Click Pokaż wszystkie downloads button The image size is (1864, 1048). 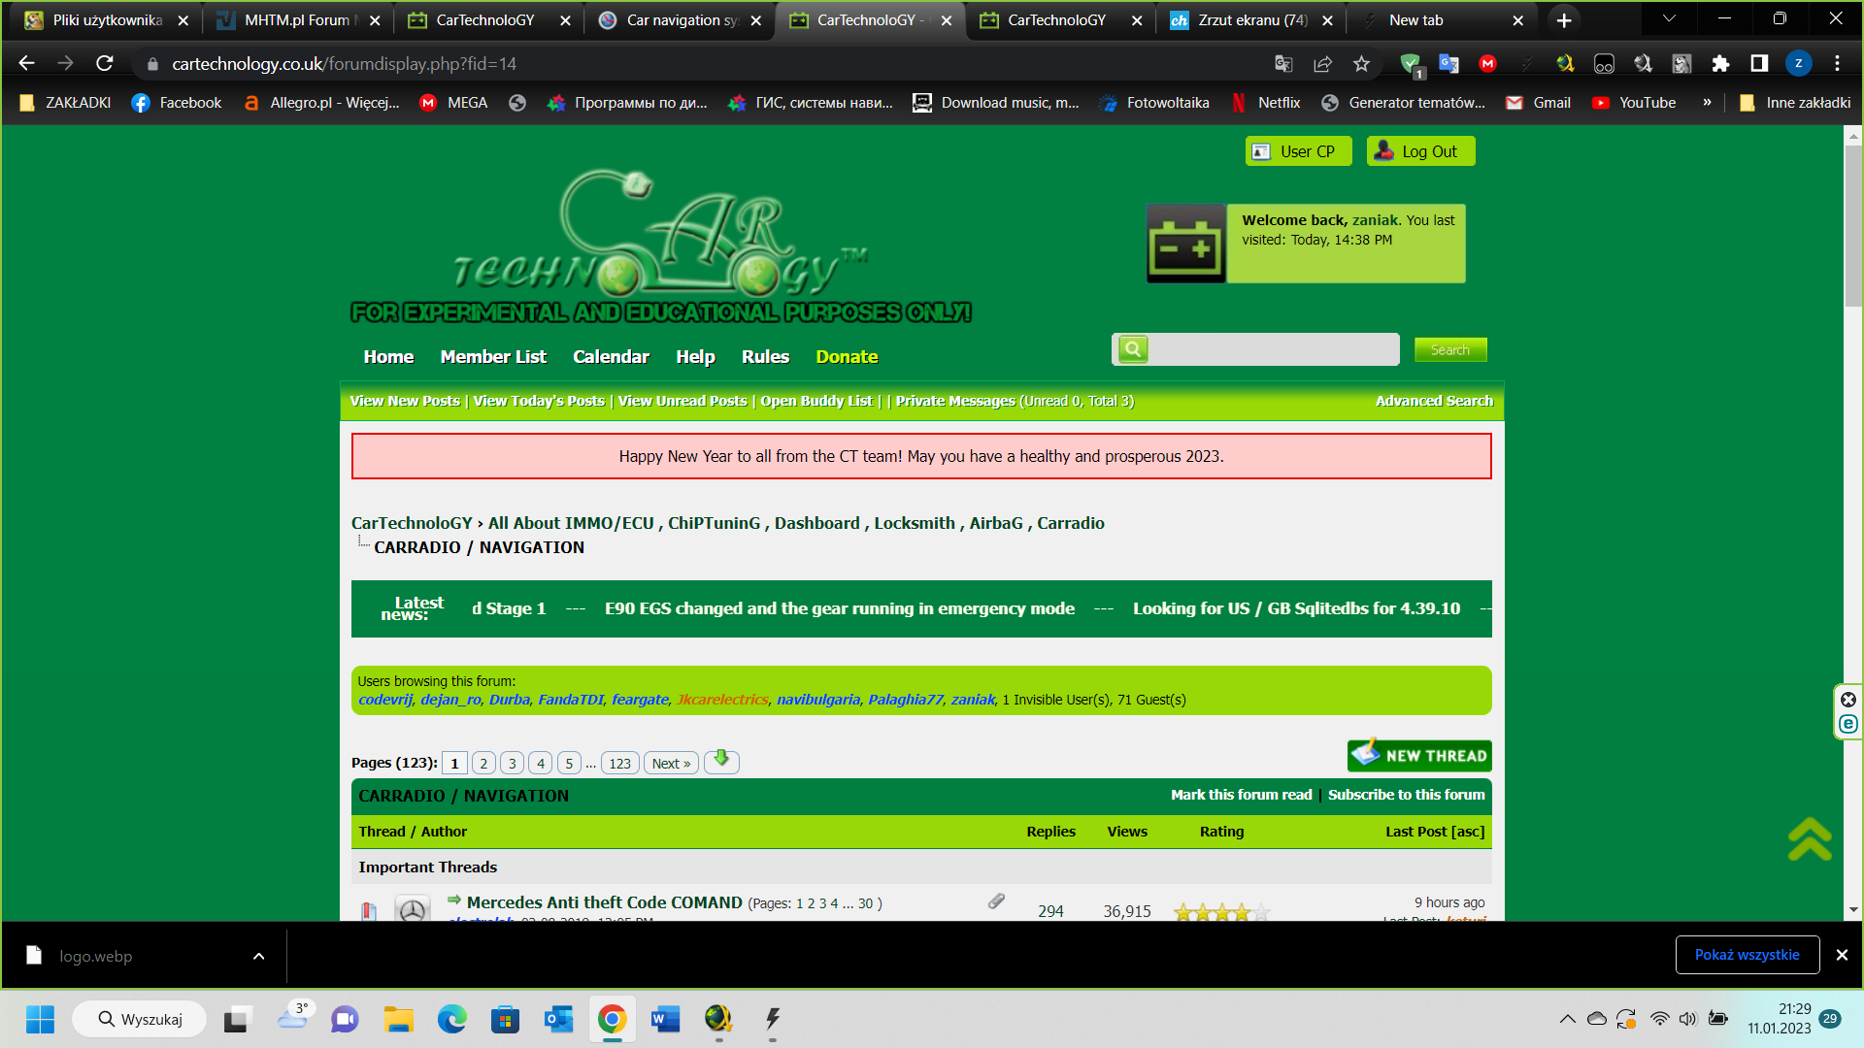pos(1747,955)
